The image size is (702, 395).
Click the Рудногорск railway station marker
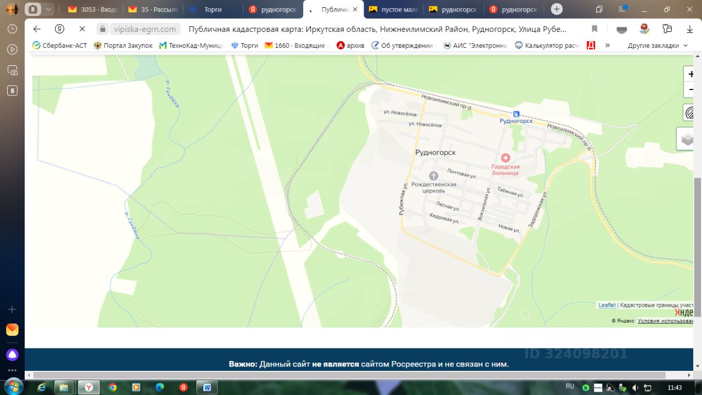(x=516, y=114)
